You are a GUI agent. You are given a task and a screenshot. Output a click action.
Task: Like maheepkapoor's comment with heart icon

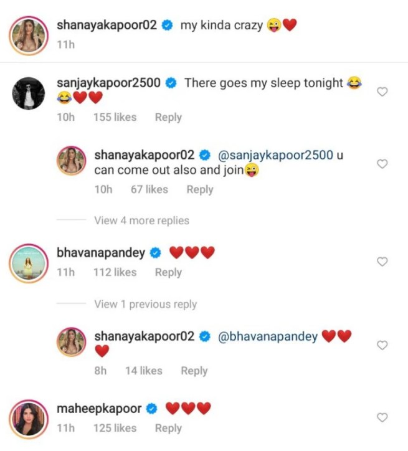(x=382, y=417)
